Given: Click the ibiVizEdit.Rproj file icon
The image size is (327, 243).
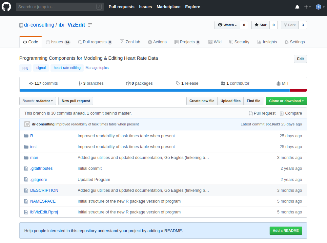Looking at the screenshot, I should point(26,212).
